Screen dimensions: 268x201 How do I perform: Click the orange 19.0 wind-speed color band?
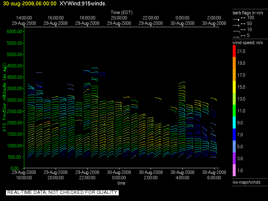tap(234, 63)
